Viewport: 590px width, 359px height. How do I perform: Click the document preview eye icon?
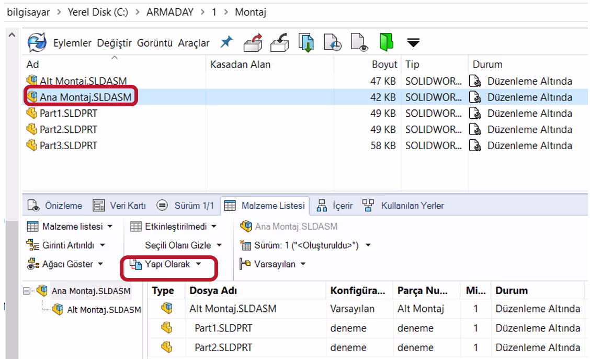[x=359, y=42]
